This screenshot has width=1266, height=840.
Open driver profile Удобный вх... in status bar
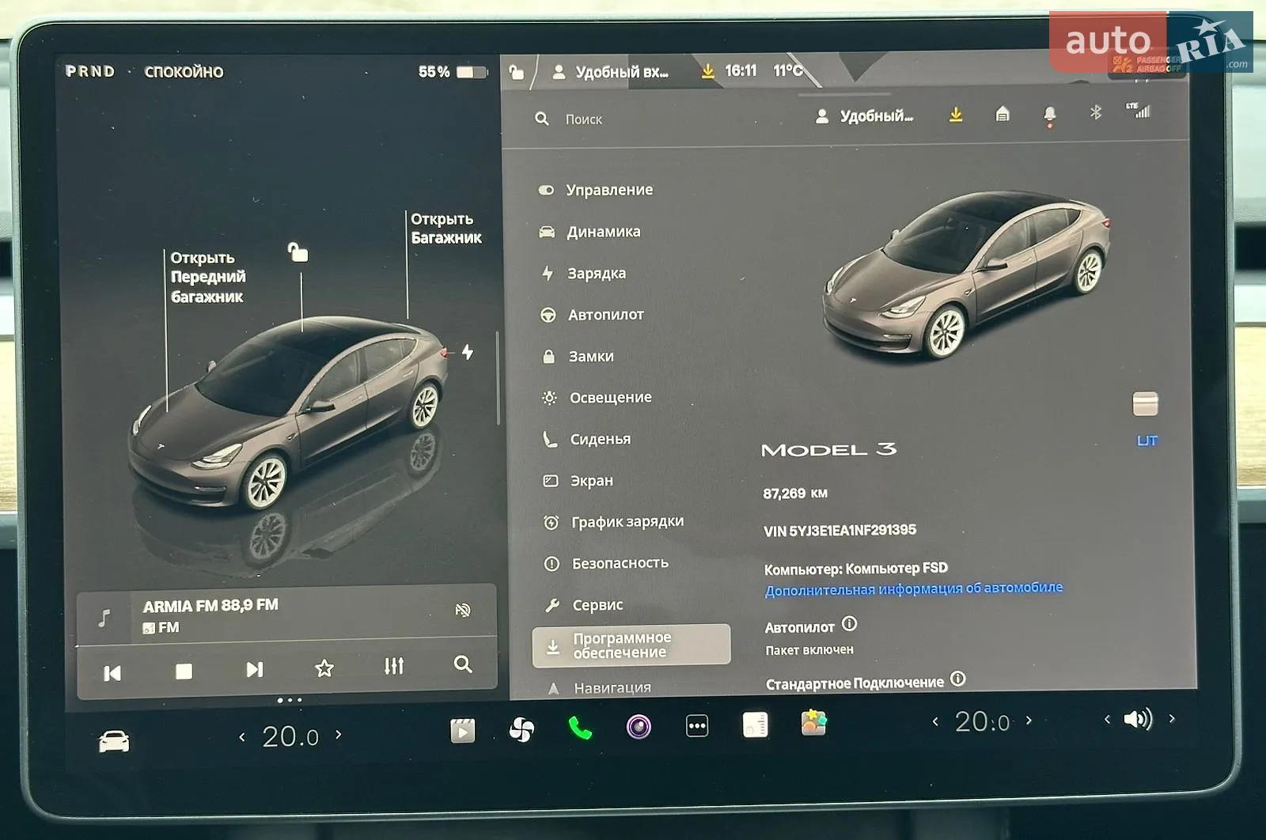click(610, 72)
